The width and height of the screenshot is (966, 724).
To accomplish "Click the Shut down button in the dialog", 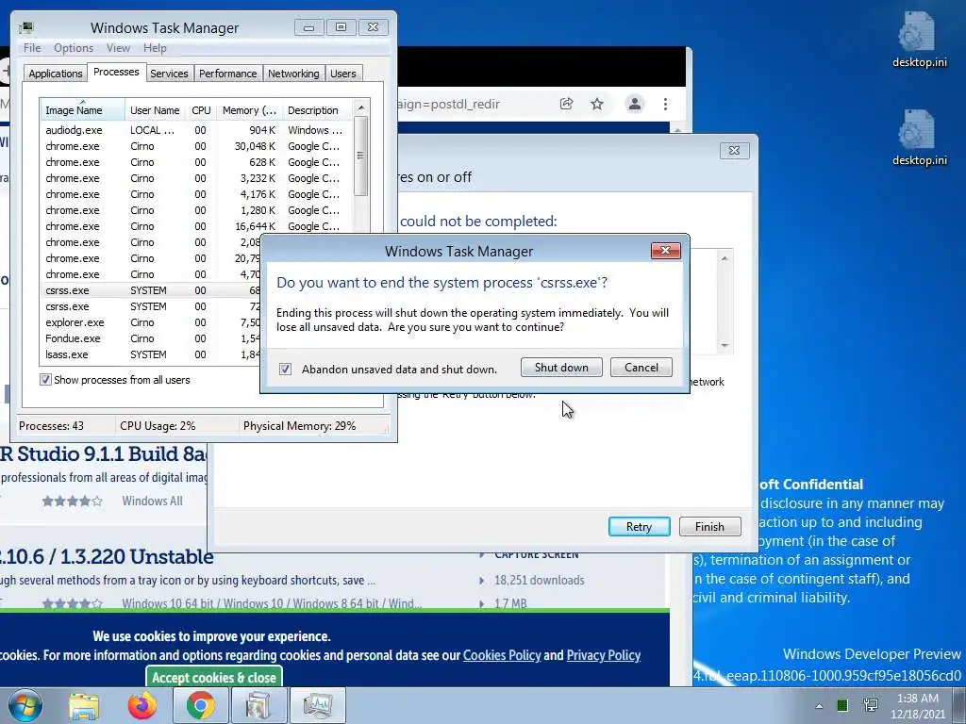I will 561,368.
